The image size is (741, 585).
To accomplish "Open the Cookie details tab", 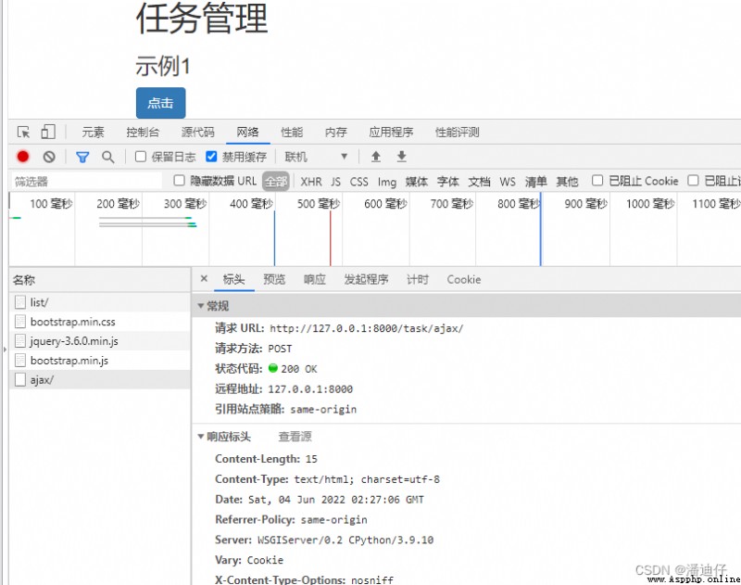I will point(464,279).
